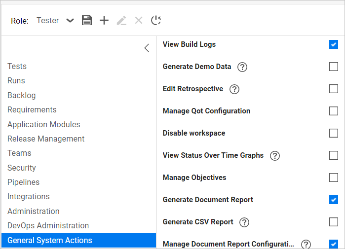Viewport: 345px width, 249px height.
Task: Open help icon beside Edit Retrospective
Action: 234,89
